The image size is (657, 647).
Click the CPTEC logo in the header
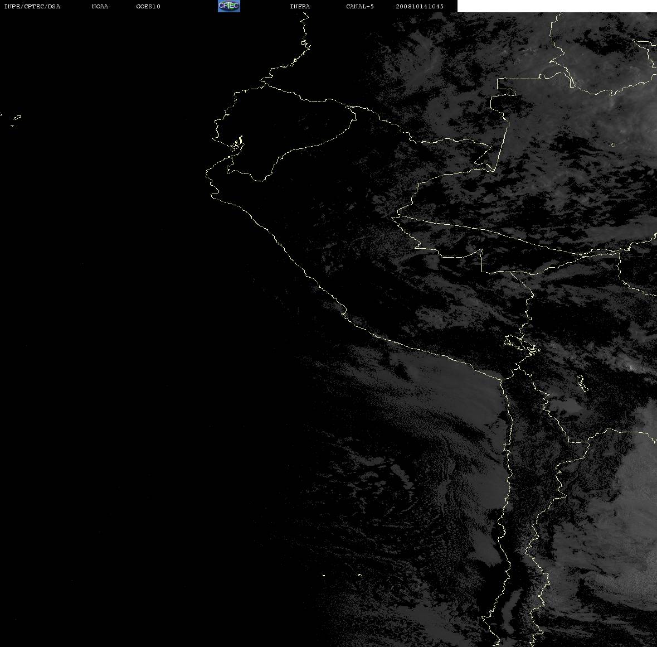[229, 6]
